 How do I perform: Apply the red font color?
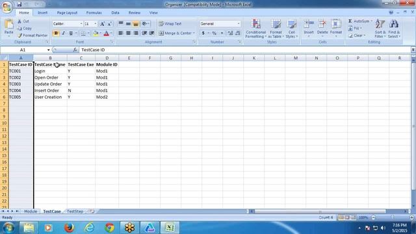pyautogui.click(x=107, y=33)
